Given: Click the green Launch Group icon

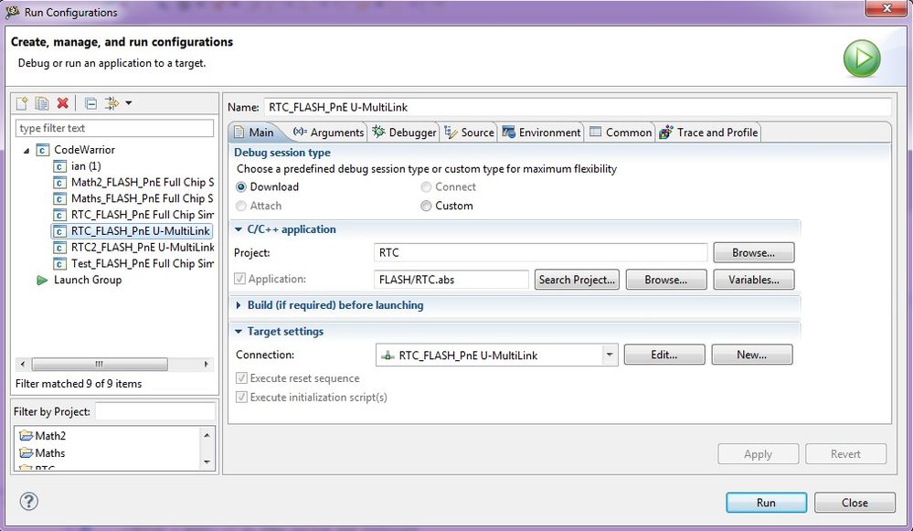Looking at the screenshot, I should (42, 280).
